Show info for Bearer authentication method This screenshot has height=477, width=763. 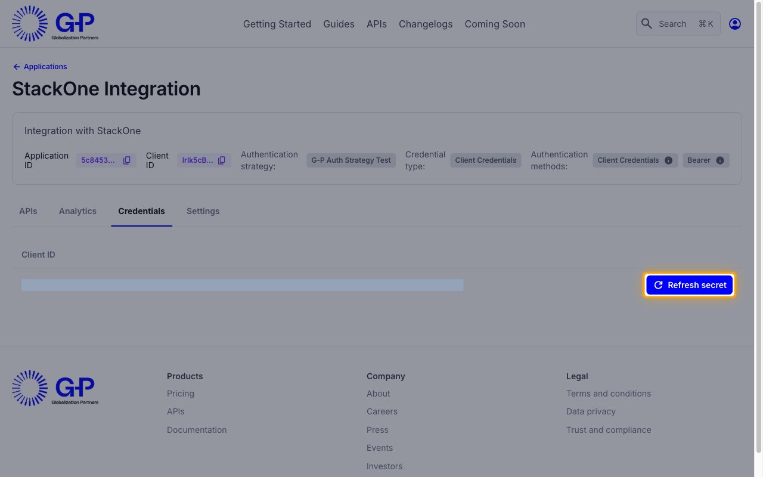720,160
